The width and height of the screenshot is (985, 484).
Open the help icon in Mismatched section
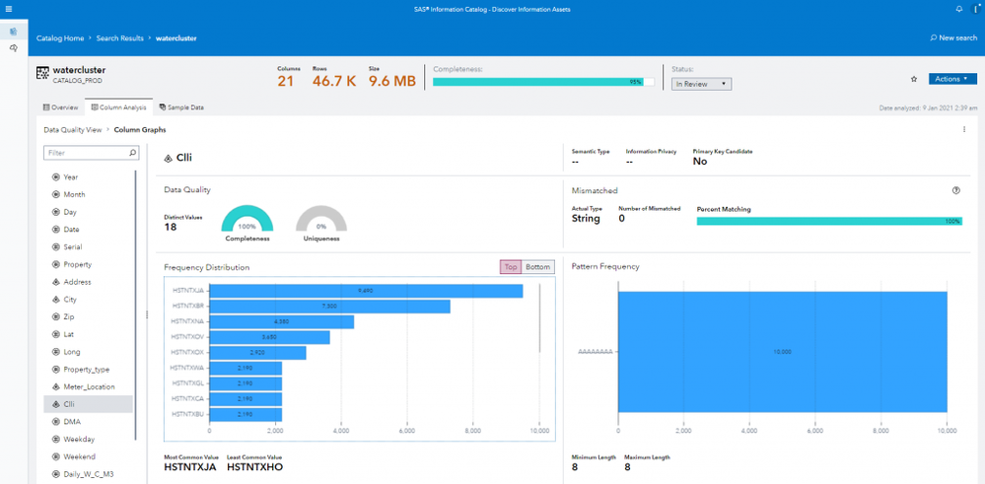click(x=956, y=190)
